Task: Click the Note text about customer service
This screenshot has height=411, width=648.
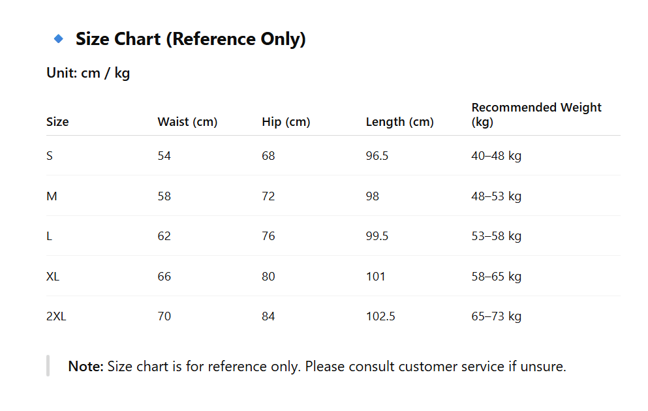Action: 316,367
